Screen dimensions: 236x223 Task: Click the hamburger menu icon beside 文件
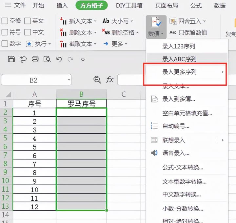coord(8,5)
